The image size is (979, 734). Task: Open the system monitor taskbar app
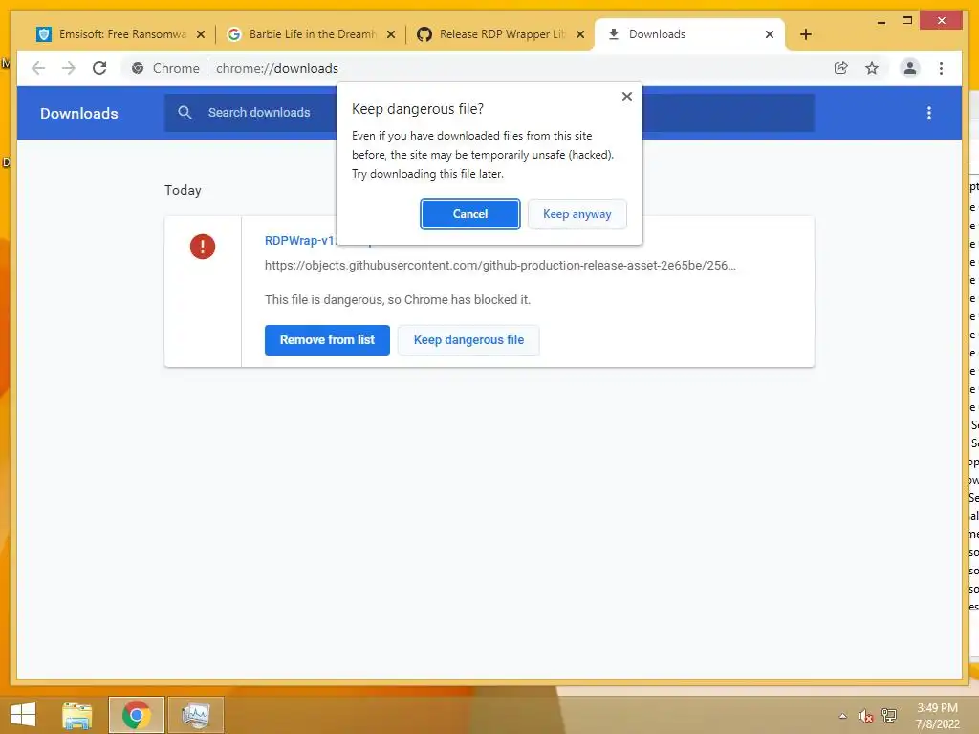pos(195,715)
